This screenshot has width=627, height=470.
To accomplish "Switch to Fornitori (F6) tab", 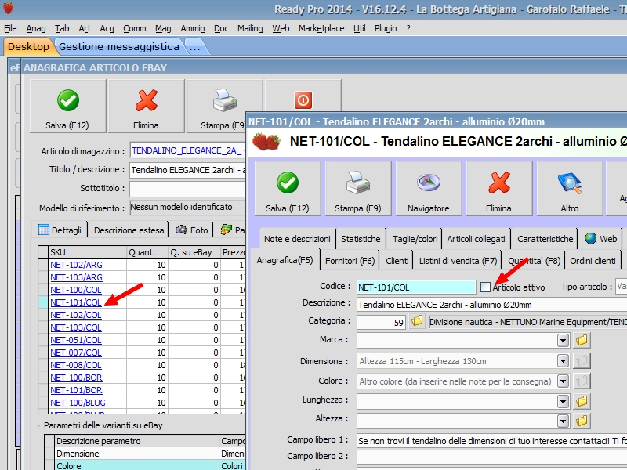I will [x=350, y=260].
